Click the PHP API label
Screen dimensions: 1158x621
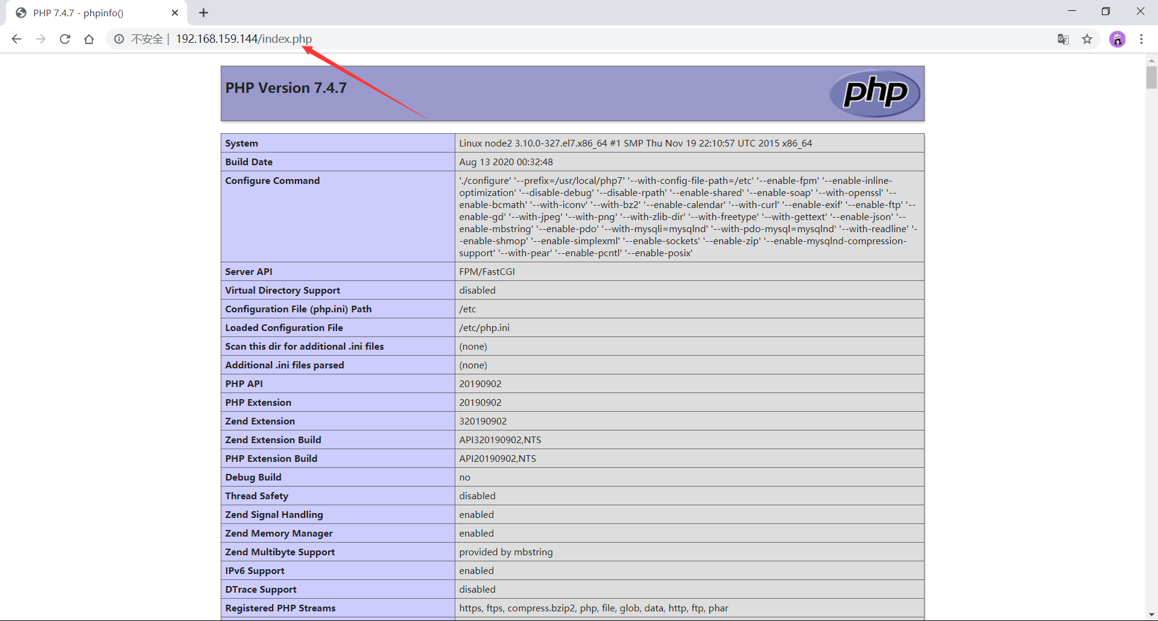click(x=244, y=384)
